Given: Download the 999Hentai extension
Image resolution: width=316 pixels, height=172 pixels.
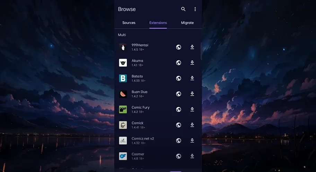Looking at the screenshot, I should click(x=192, y=47).
